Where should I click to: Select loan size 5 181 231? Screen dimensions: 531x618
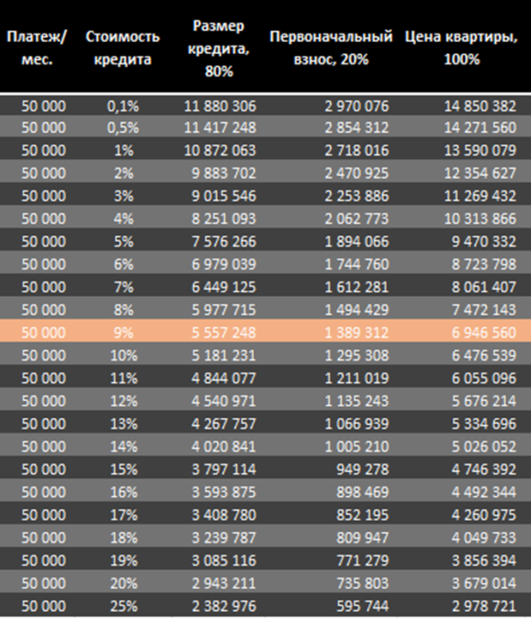[224, 355]
